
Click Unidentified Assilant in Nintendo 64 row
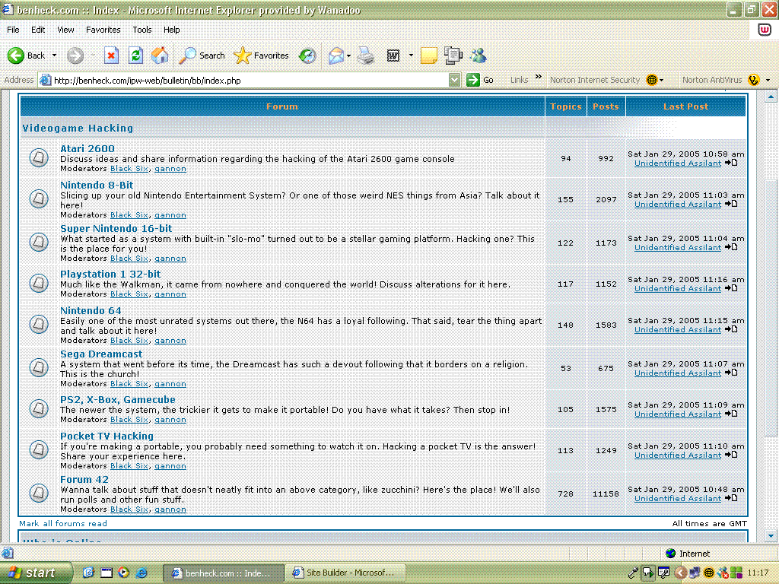[678, 330]
